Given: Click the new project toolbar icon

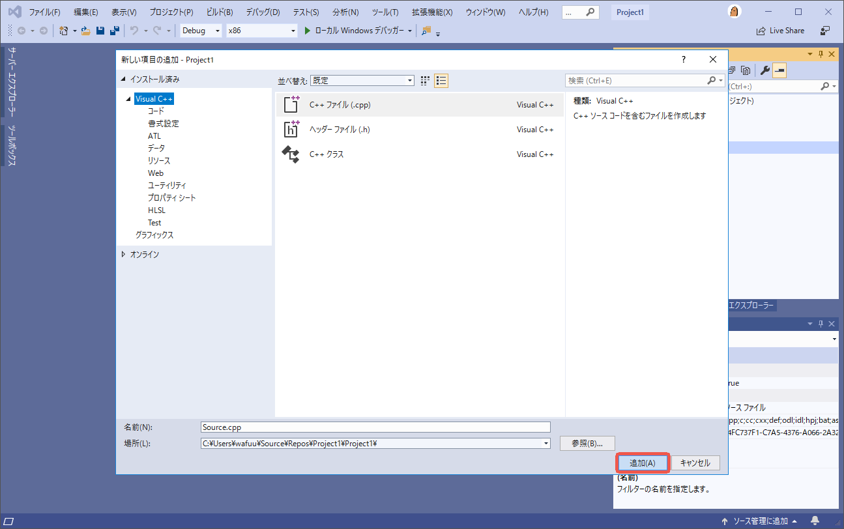Looking at the screenshot, I should pos(64,31).
